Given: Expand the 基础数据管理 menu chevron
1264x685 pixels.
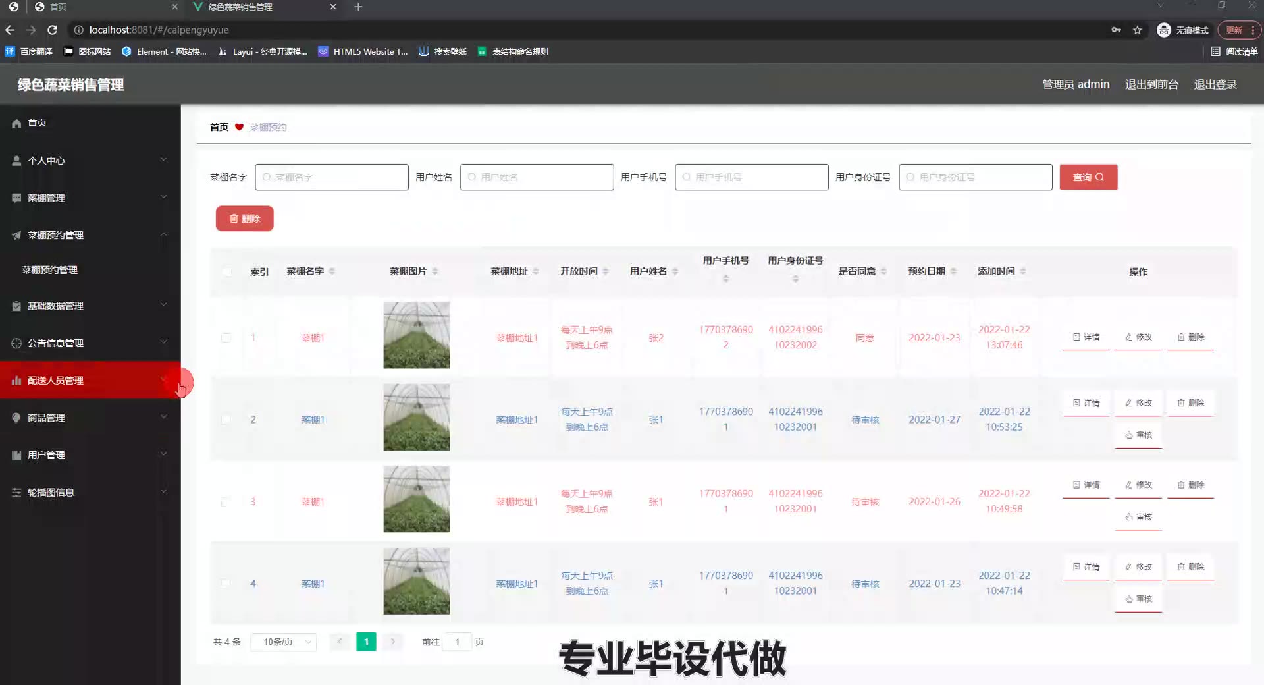Looking at the screenshot, I should tap(163, 305).
